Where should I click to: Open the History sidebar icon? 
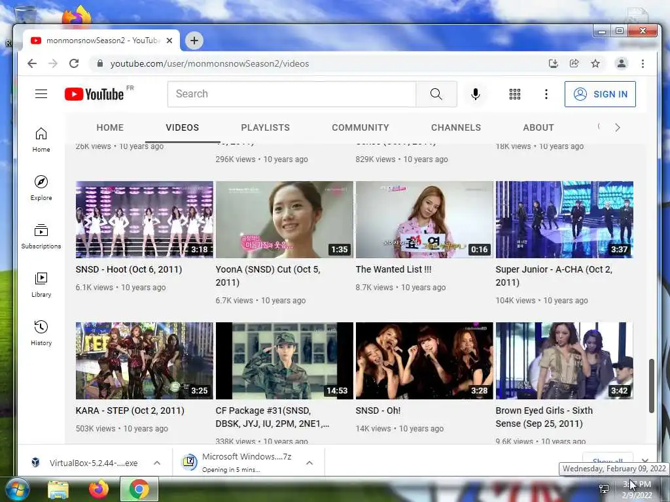tap(41, 333)
